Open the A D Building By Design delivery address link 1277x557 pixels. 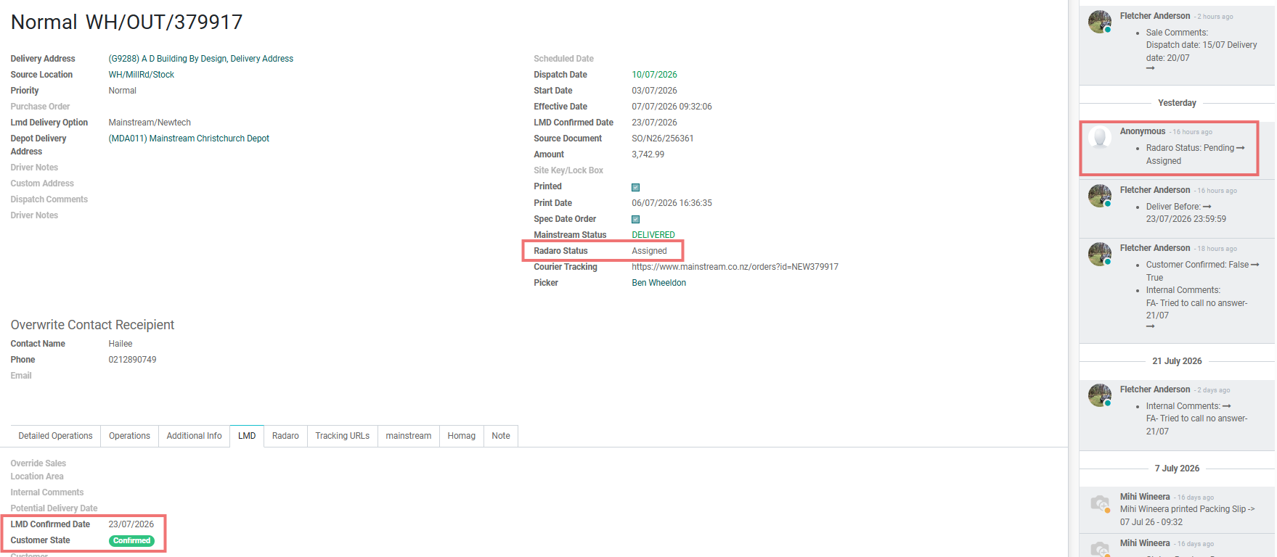[201, 59]
